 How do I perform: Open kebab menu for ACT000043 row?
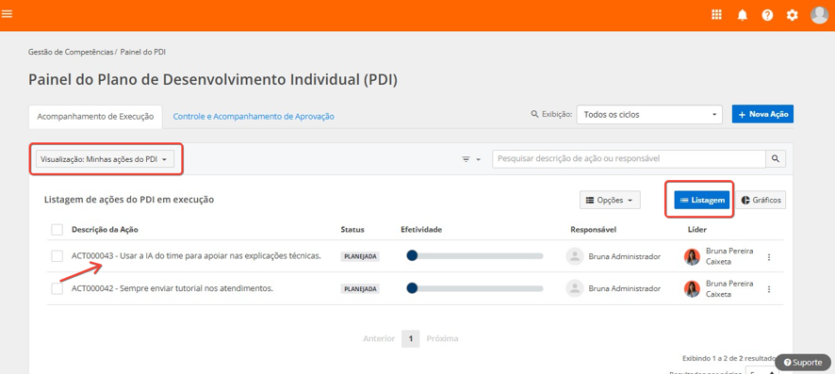tap(768, 257)
